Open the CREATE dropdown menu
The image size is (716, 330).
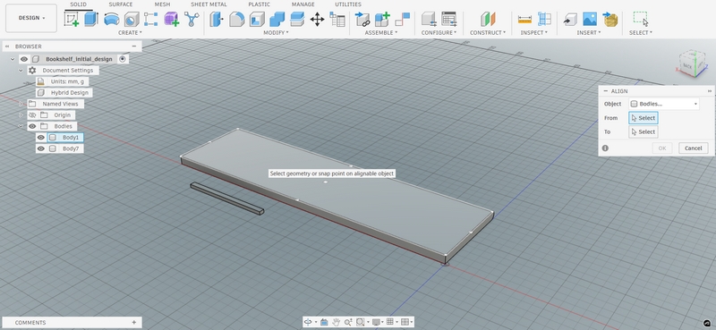pyautogui.click(x=130, y=32)
